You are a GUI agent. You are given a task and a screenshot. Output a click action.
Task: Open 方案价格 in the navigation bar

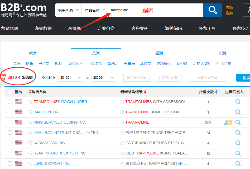coord(106,29)
